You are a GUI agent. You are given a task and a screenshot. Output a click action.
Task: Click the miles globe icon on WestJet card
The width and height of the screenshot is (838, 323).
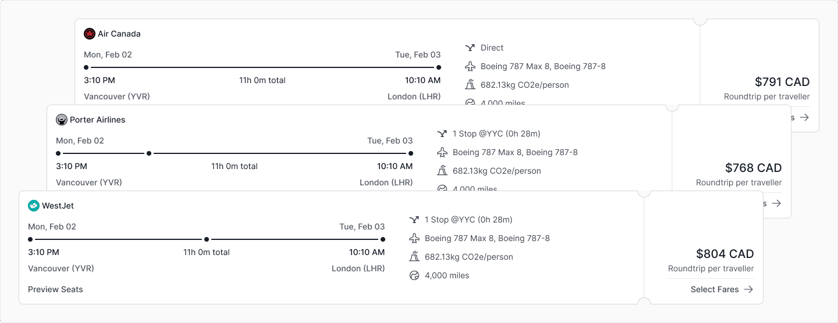point(414,275)
